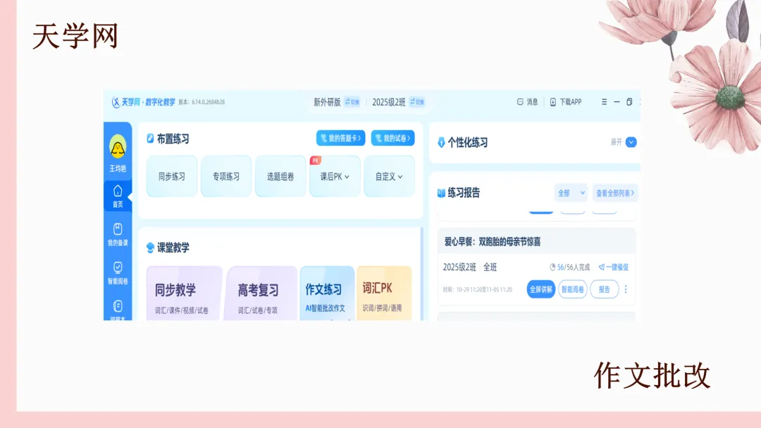761x428 pixels.
Task: Open 我的试卷
Action: tap(392, 138)
